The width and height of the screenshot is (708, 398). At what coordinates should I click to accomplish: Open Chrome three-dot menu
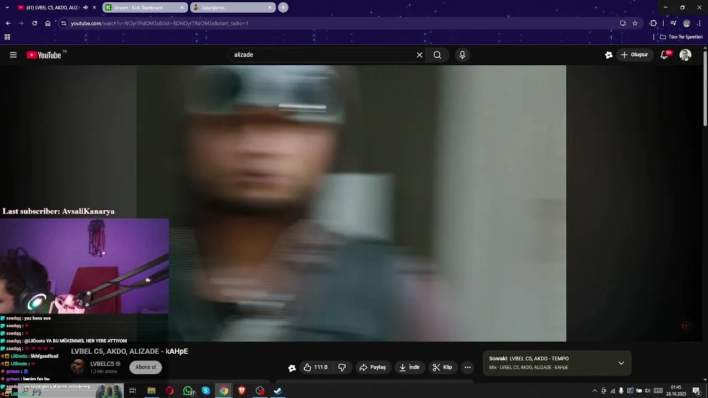click(x=700, y=23)
